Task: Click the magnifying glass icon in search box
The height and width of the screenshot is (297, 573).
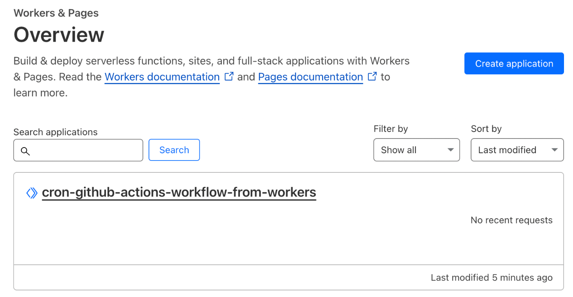Action: (25, 151)
